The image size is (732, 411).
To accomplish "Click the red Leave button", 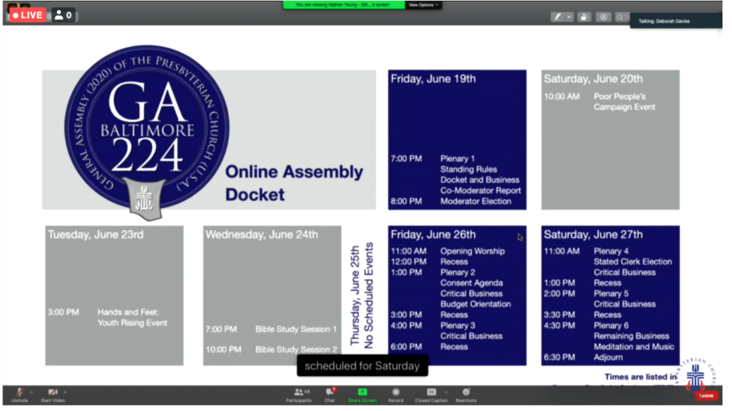I will 706,396.
